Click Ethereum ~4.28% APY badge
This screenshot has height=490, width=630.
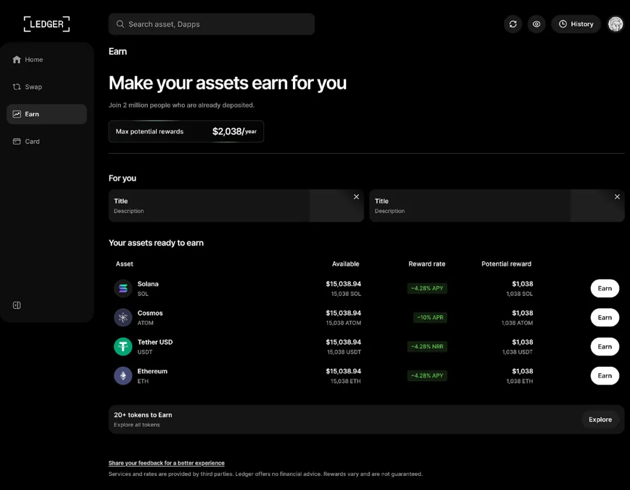coord(427,376)
